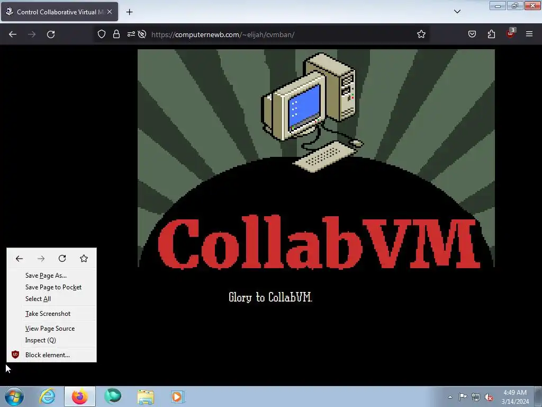Select the Control Collaborative Virtual tab
542x407 pixels.
[x=59, y=12]
